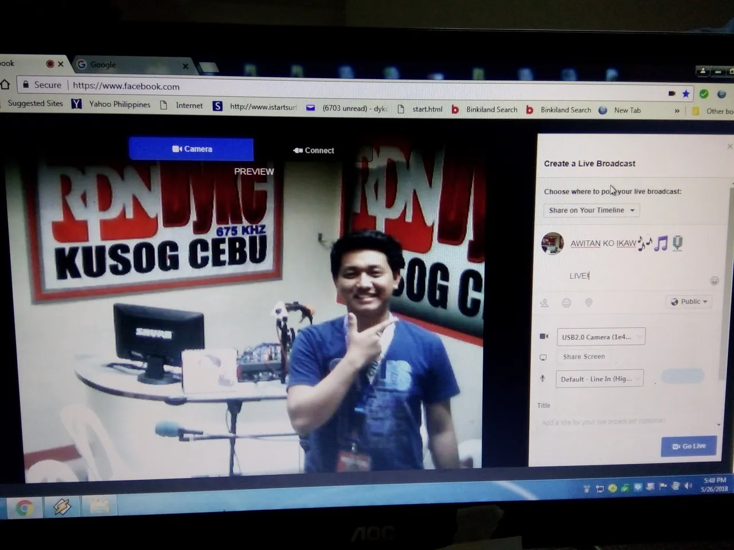Click the feeling/activity smiley icon

click(567, 302)
